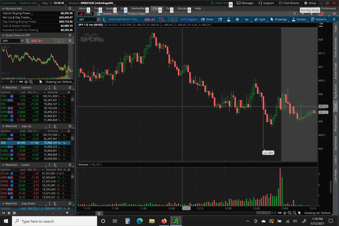Switch to the Product Depth sub-tab
Image resolution: width=339 pixels, height=226 pixels.
(x=134, y=14)
